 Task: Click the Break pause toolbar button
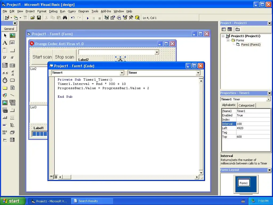point(94,18)
